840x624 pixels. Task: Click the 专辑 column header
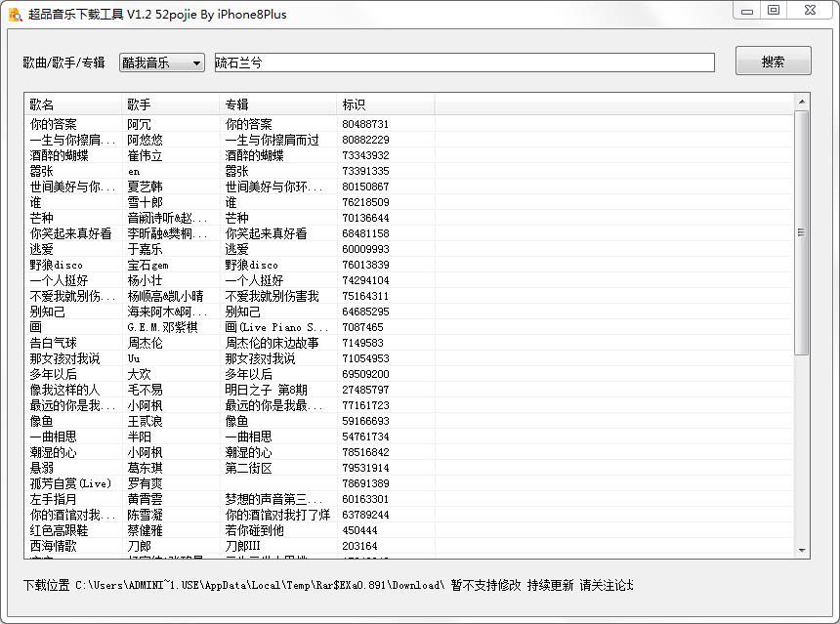pyautogui.click(x=239, y=103)
